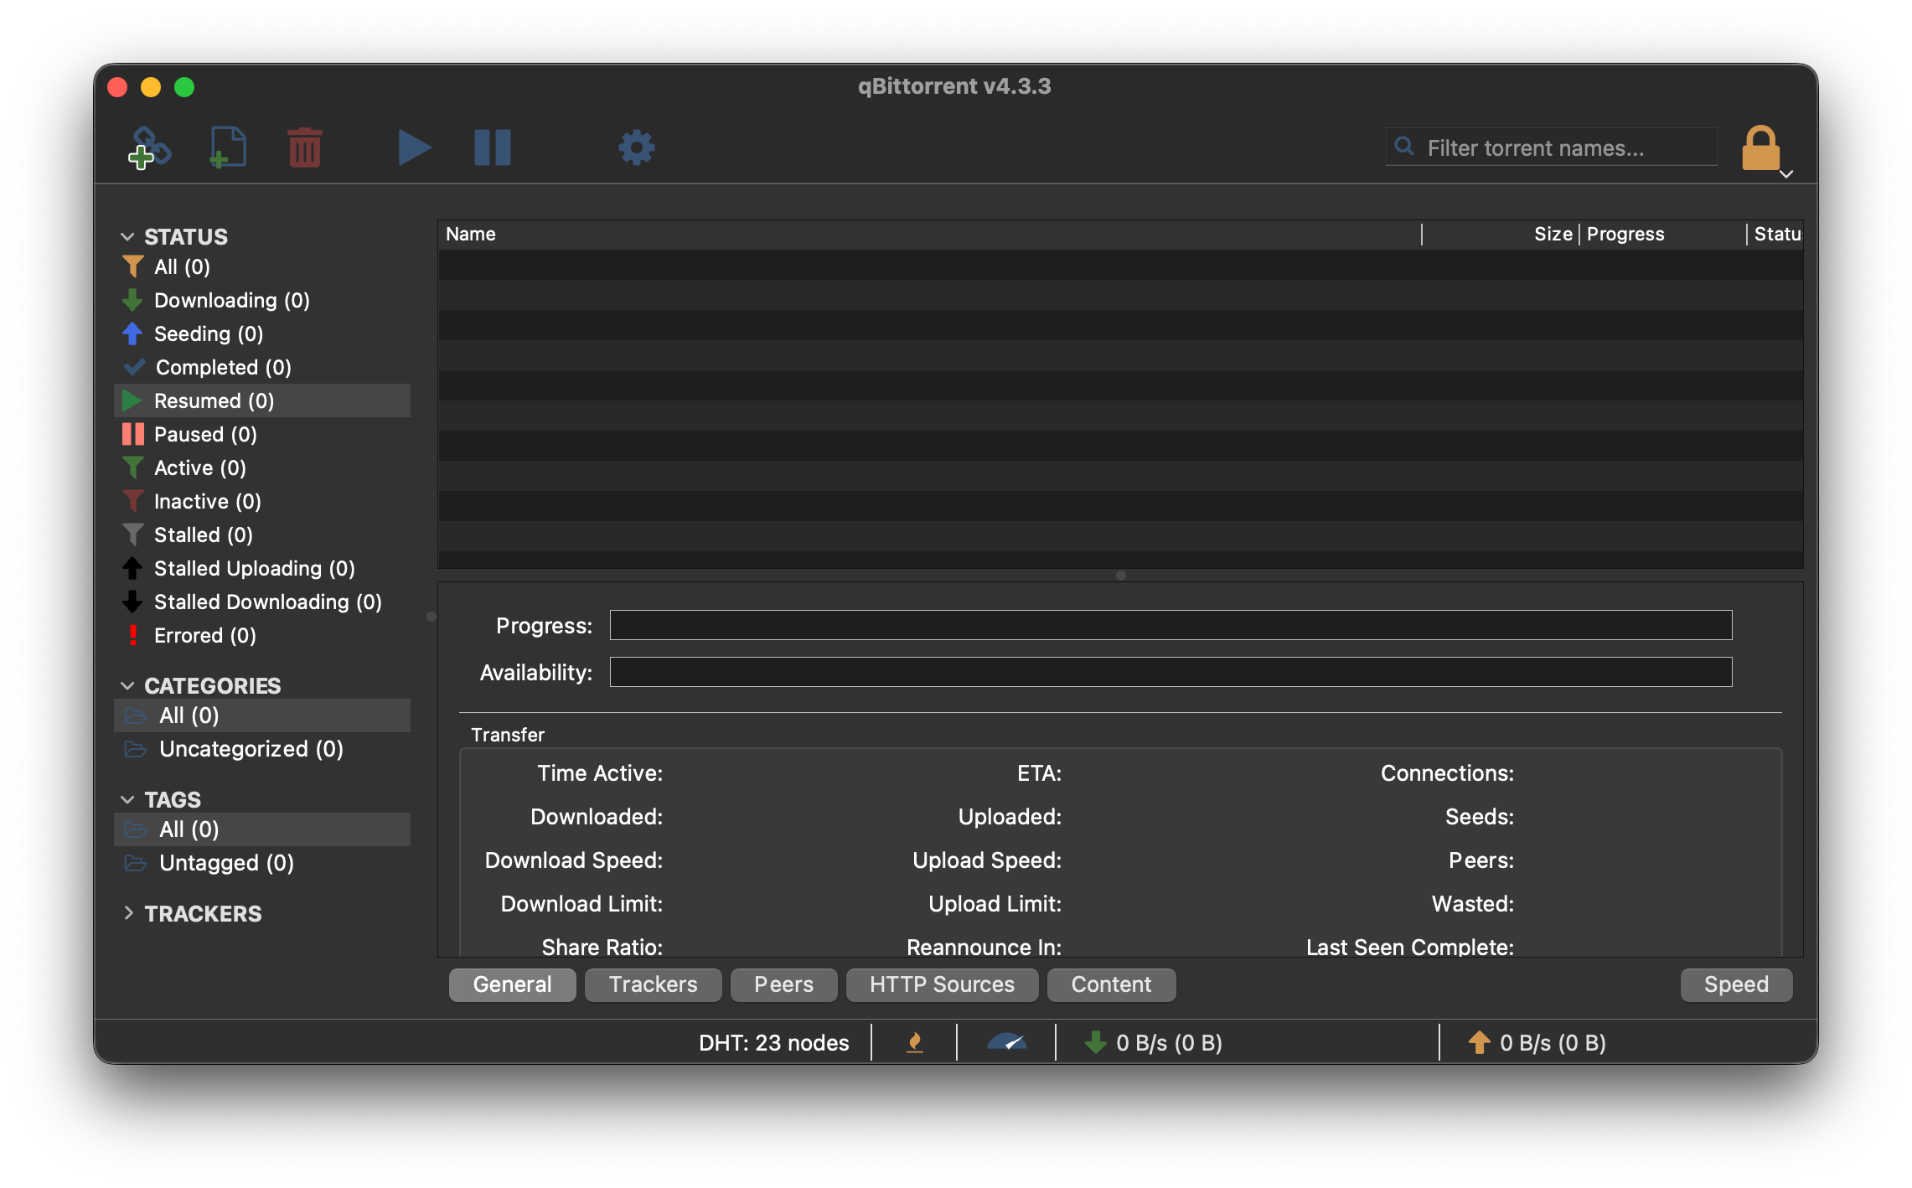
Task: Click the upload speed 0 B/s indicator
Action: pyautogui.click(x=1537, y=1043)
